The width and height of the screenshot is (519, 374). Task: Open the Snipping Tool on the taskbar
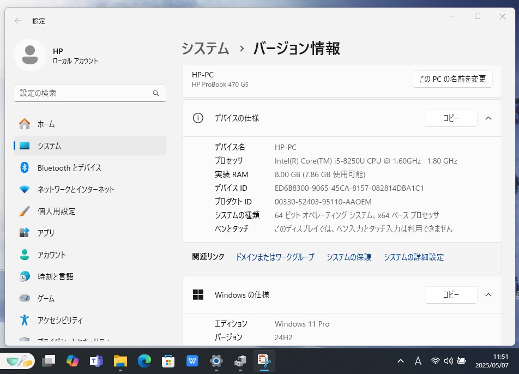coord(264,361)
